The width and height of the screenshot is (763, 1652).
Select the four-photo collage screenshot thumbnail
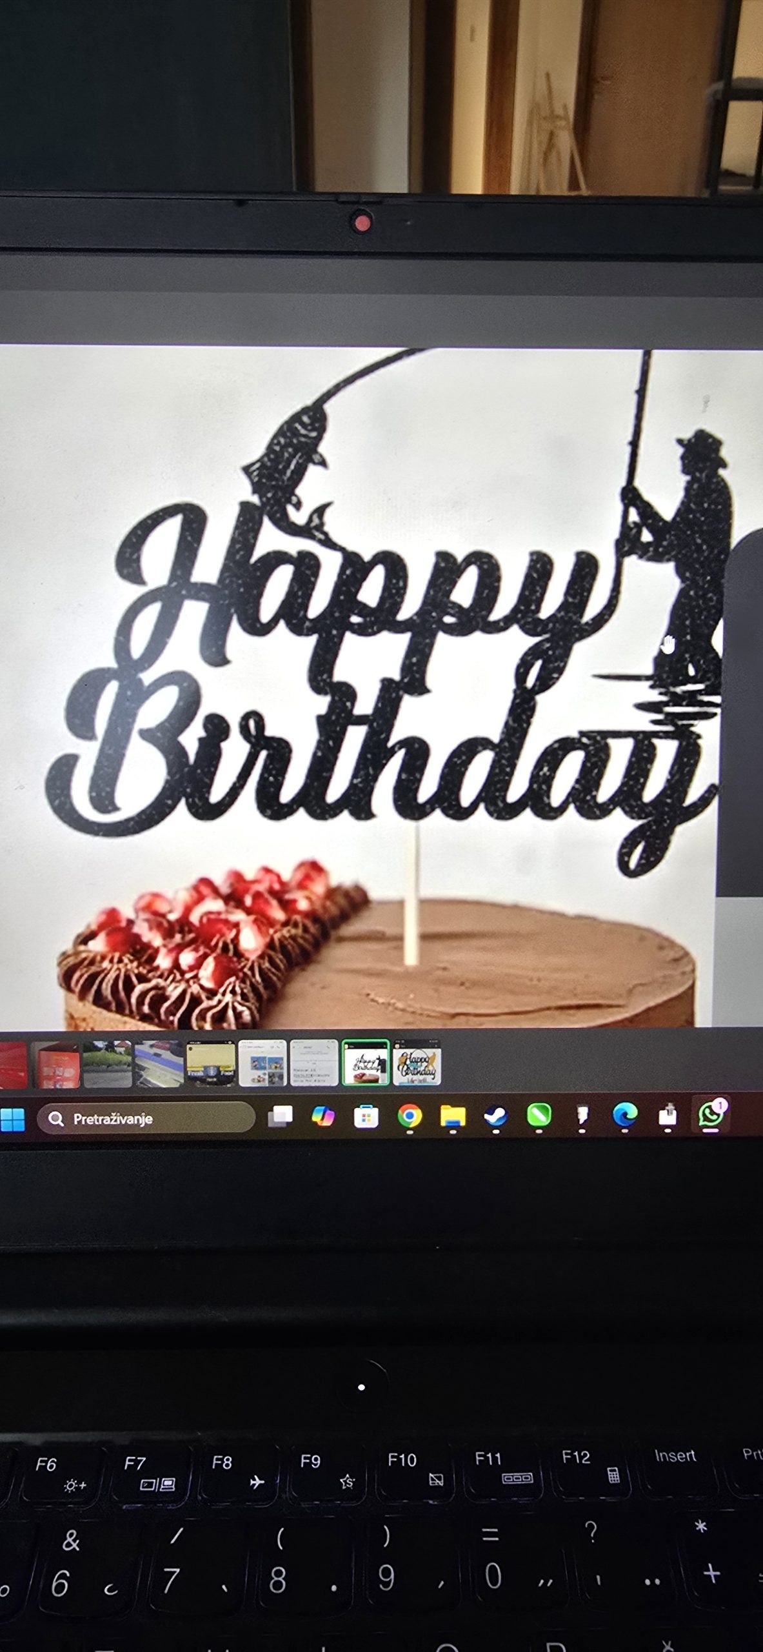[262, 1063]
